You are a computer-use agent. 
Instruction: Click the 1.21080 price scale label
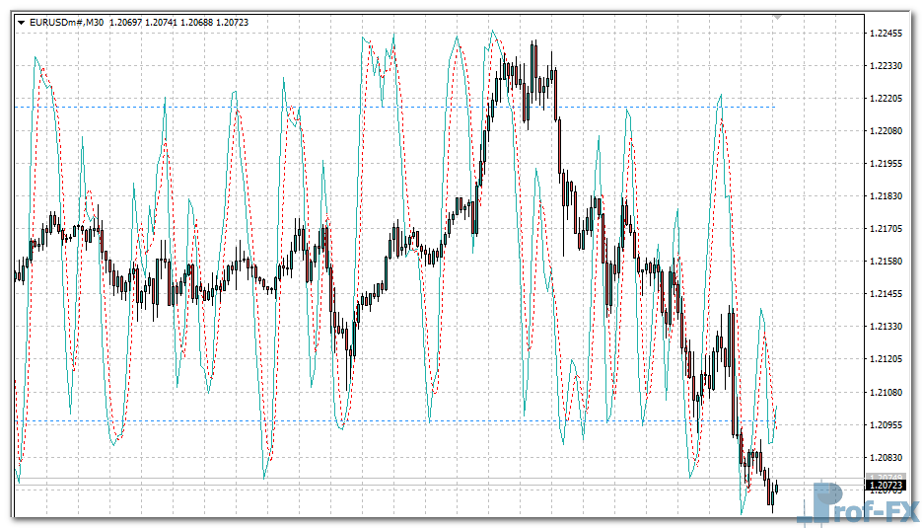click(x=887, y=393)
